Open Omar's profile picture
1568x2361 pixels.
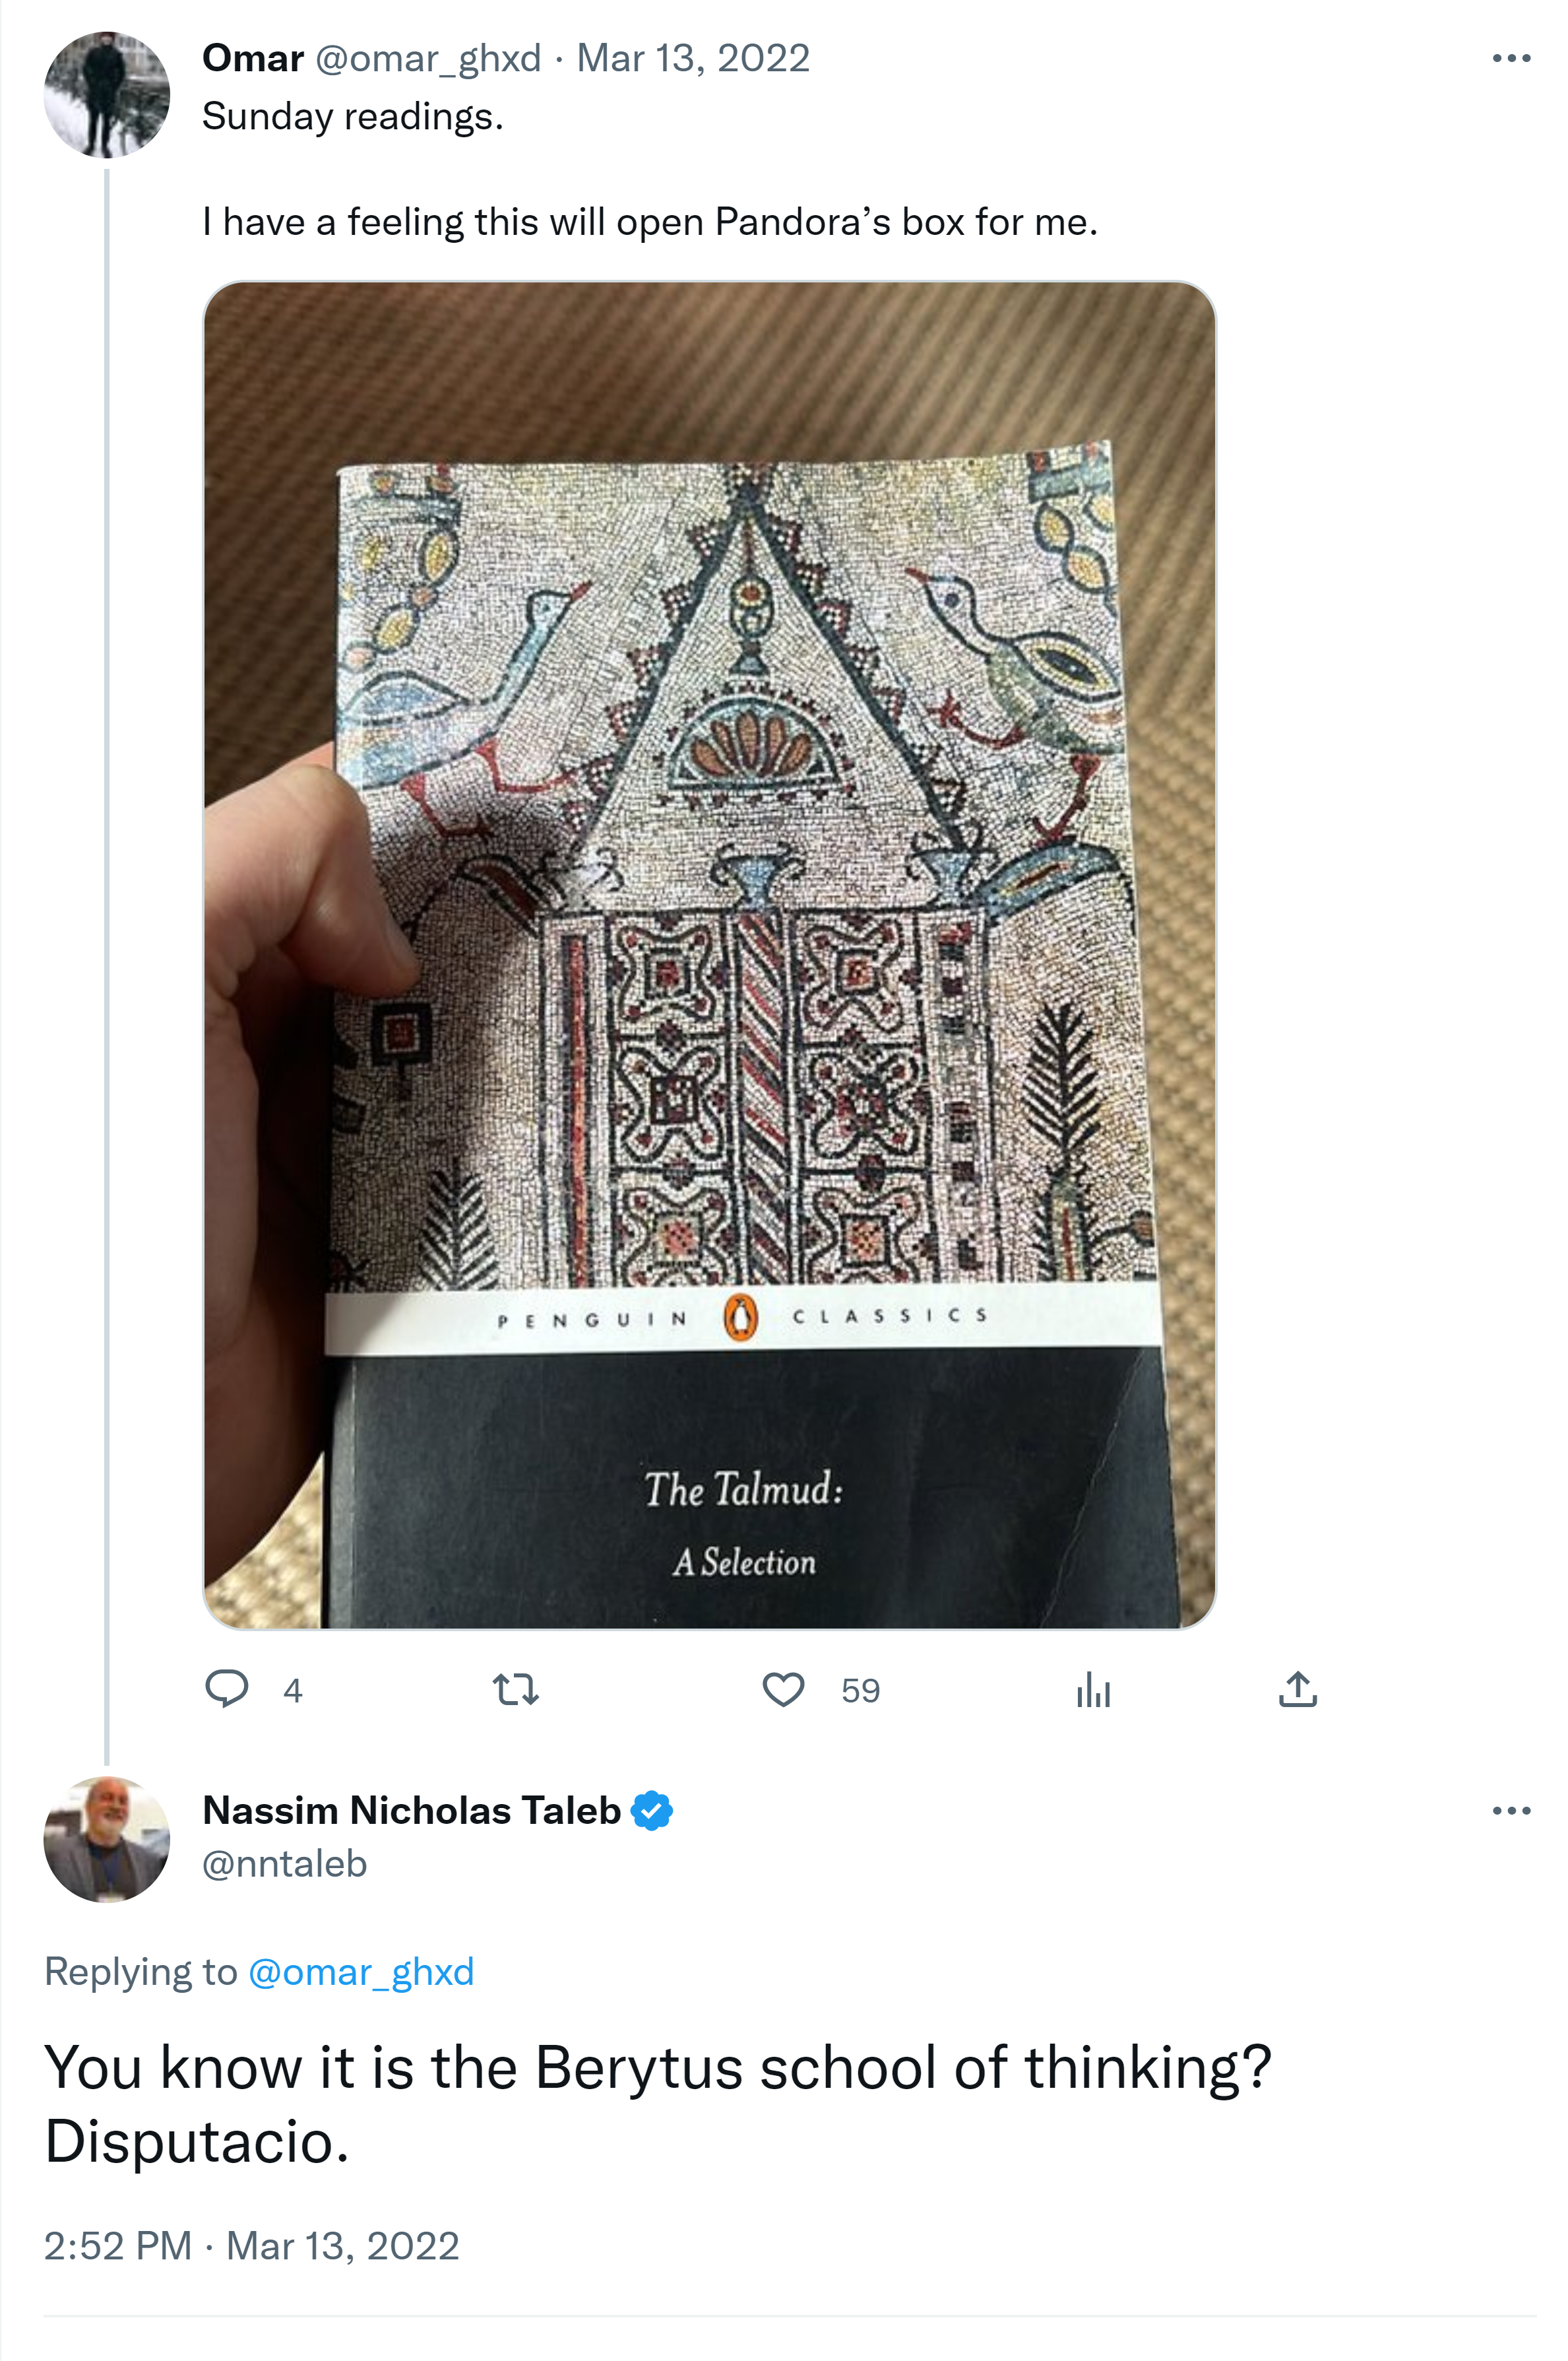tap(107, 95)
